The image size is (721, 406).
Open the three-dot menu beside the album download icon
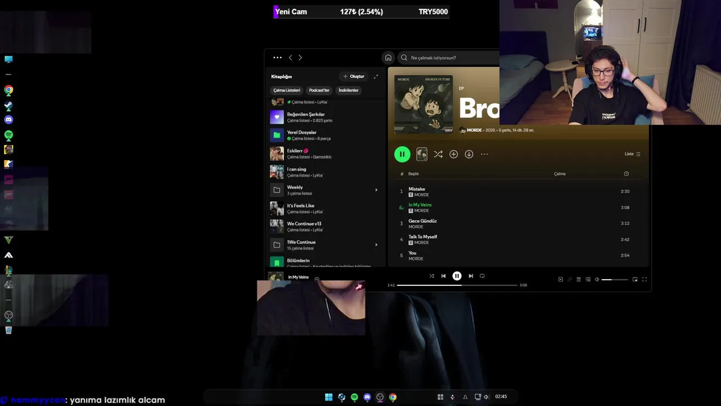pyautogui.click(x=484, y=154)
